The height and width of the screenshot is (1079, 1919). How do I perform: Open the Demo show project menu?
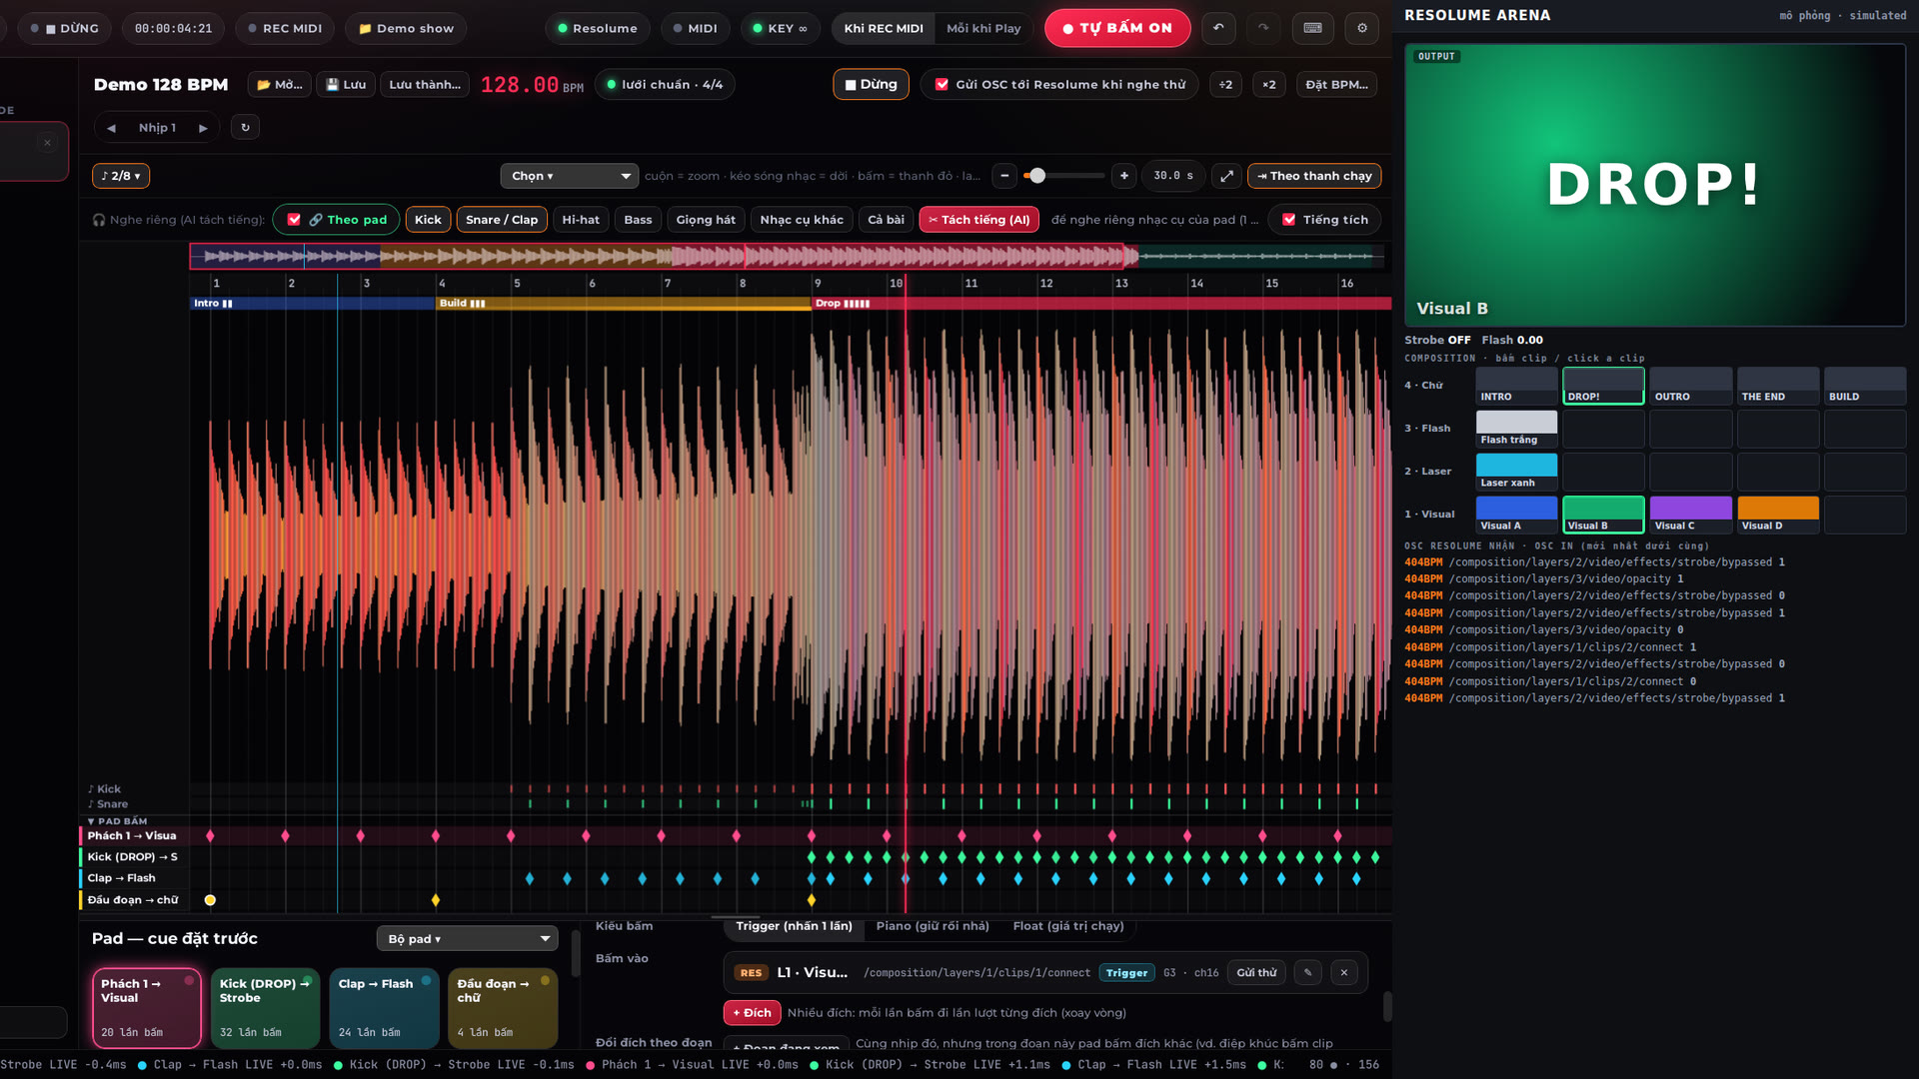tap(406, 28)
